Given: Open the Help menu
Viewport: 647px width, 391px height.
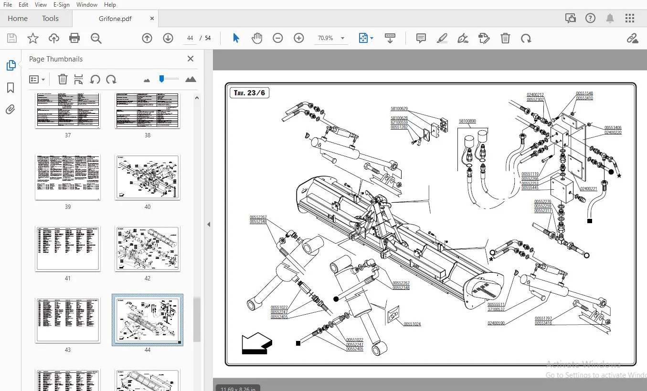Looking at the screenshot, I should coord(110,5).
